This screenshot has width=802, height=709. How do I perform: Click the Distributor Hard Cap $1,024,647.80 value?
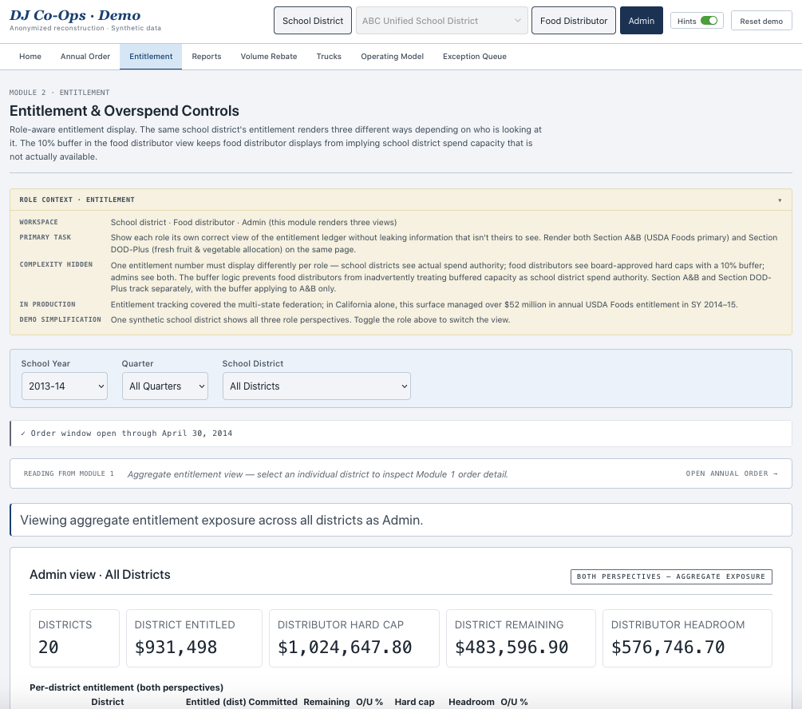click(x=345, y=647)
